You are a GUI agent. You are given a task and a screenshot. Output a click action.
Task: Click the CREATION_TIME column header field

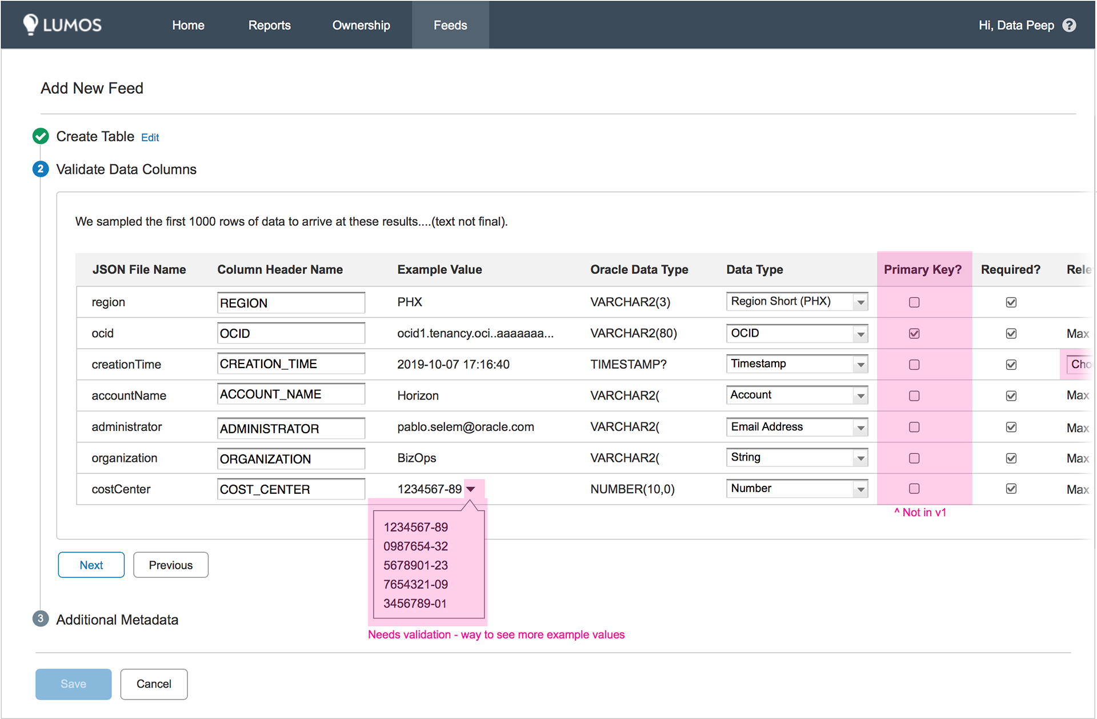[x=291, y=364]
